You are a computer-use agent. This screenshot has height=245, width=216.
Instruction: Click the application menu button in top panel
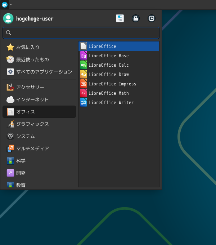pos(5,5)
